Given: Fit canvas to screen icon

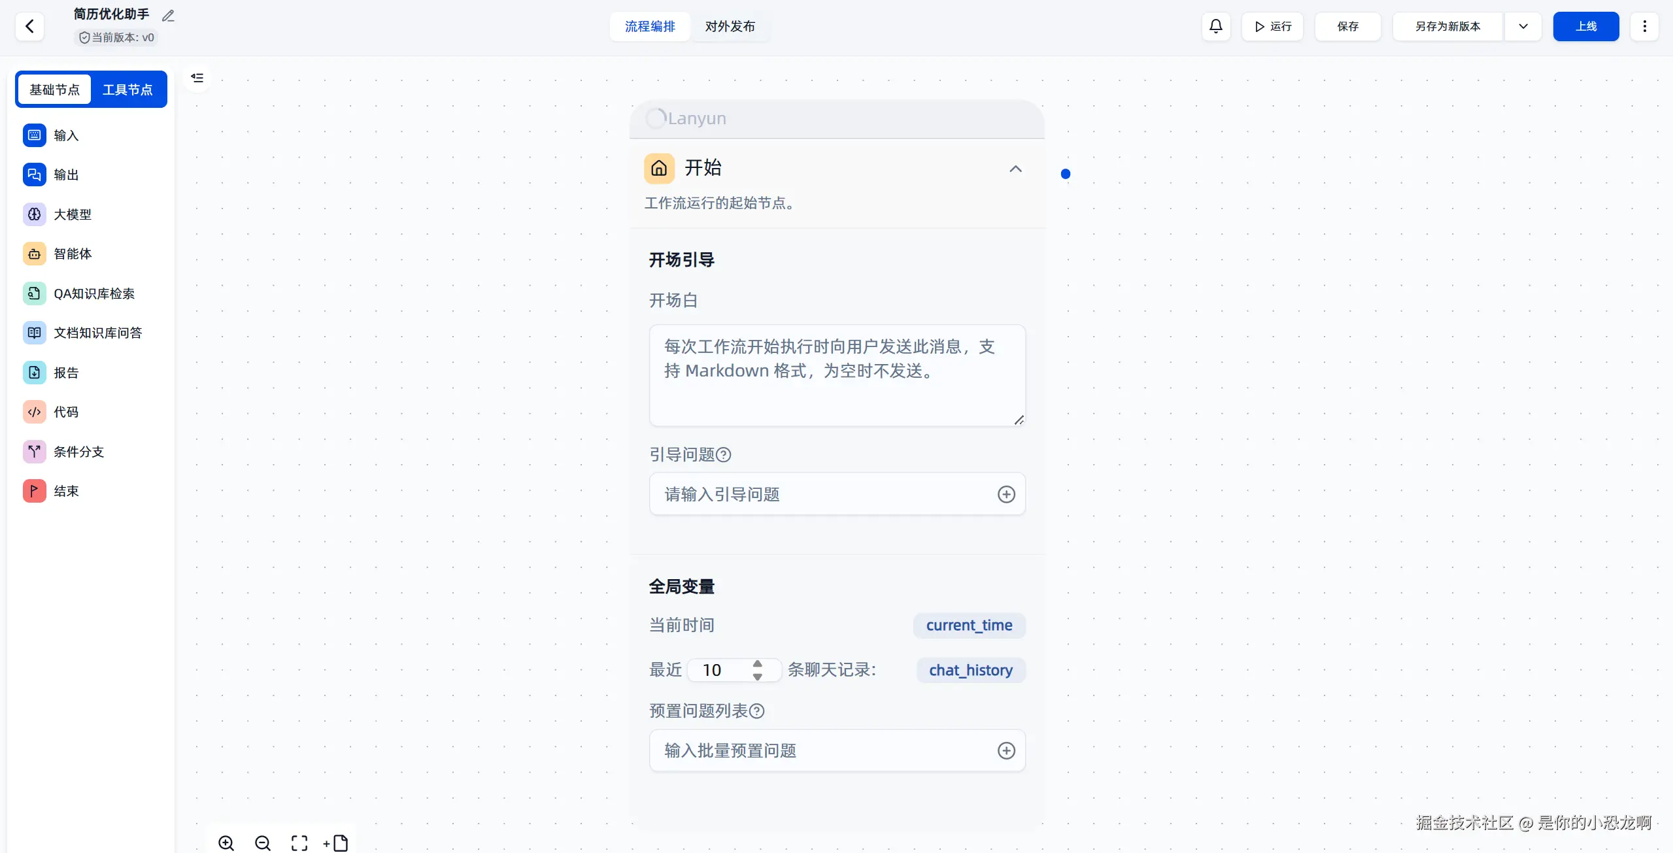Looking at the screenshot, I should 299,843.
